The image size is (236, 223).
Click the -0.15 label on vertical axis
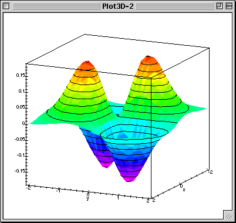(20, 171)
